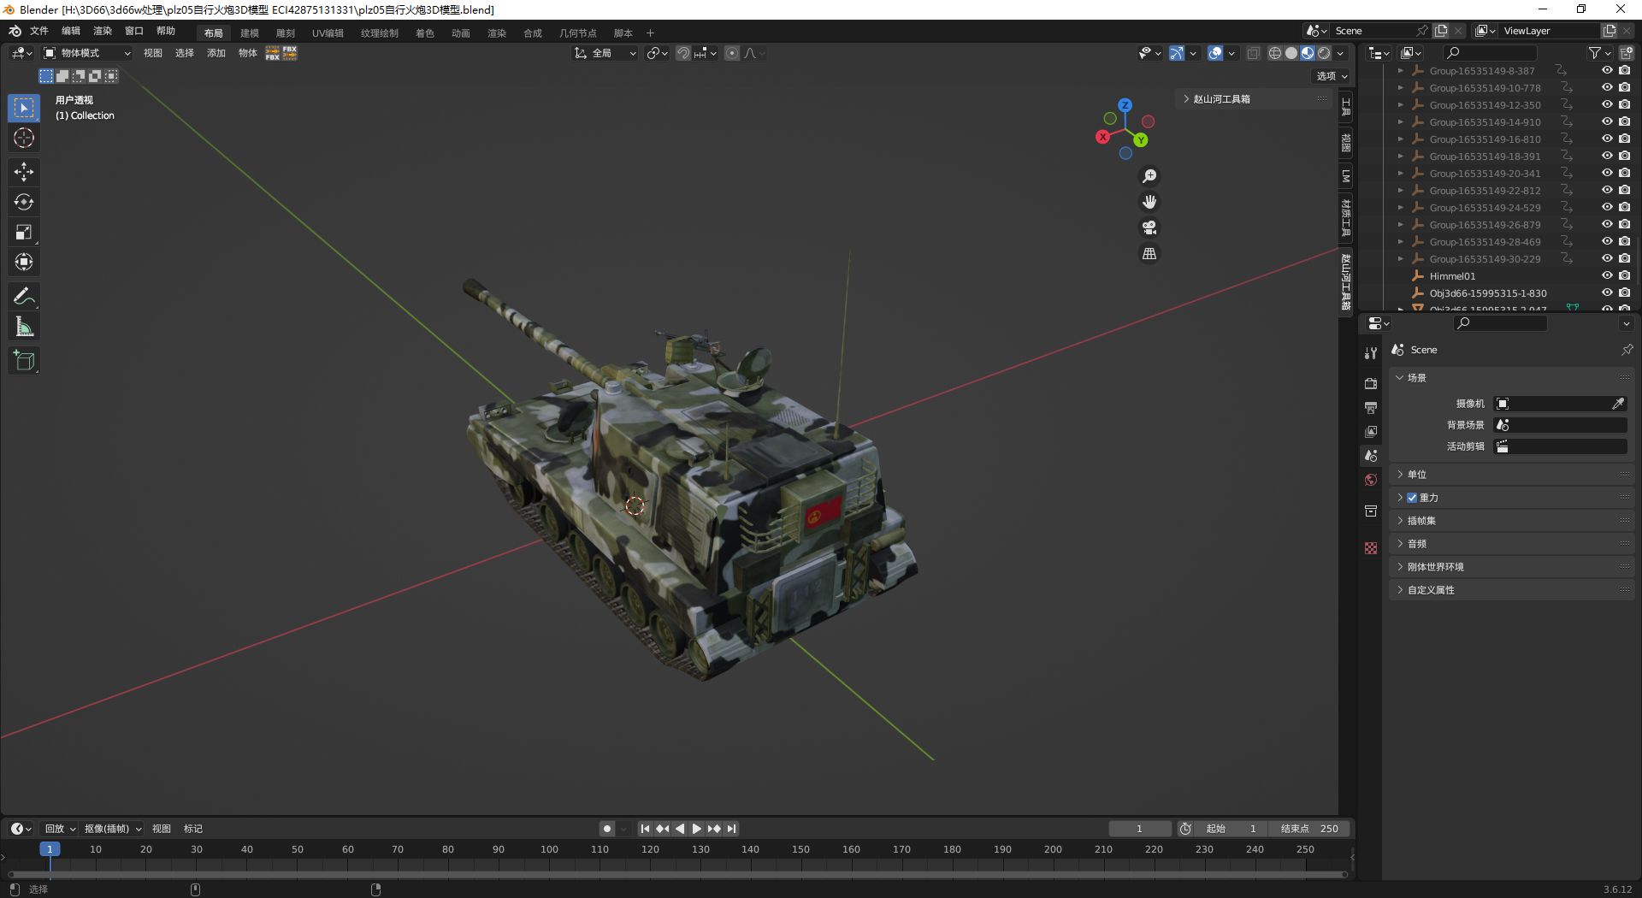This screenshot has height=898, width=1642.
Task: Hide Group-16535149-8-387 in the viewport
Action: [1607, 70]
